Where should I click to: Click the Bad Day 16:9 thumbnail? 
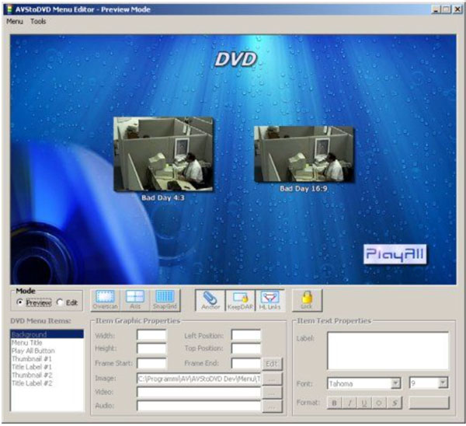(x=304, y=154)
